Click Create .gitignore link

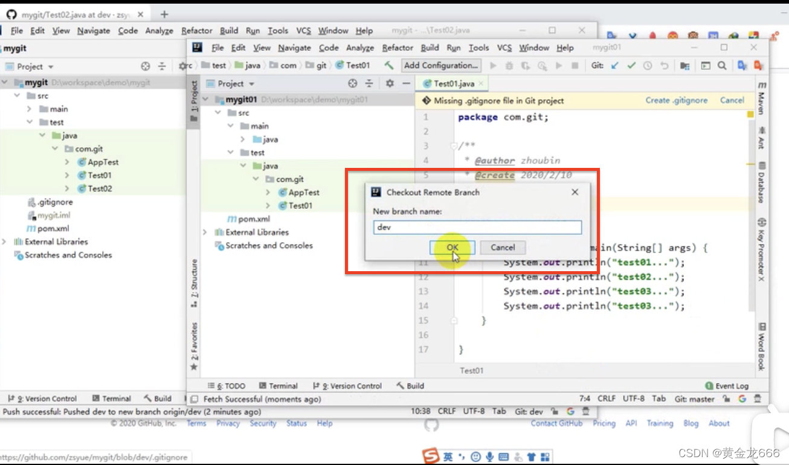click(676, 100)
